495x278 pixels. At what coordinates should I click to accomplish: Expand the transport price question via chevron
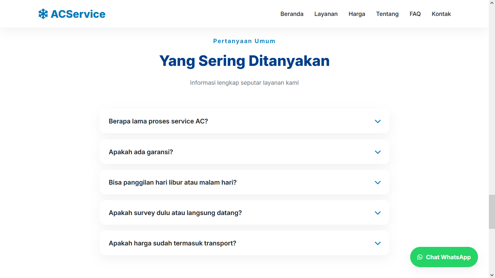pos(378,243)
